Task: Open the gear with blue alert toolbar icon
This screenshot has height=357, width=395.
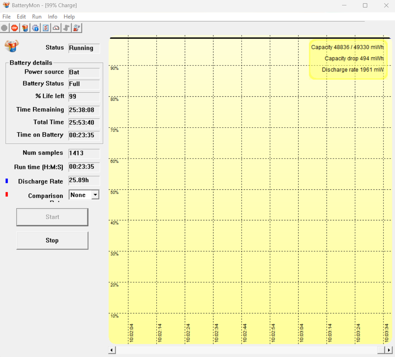Action: [35, 28]
